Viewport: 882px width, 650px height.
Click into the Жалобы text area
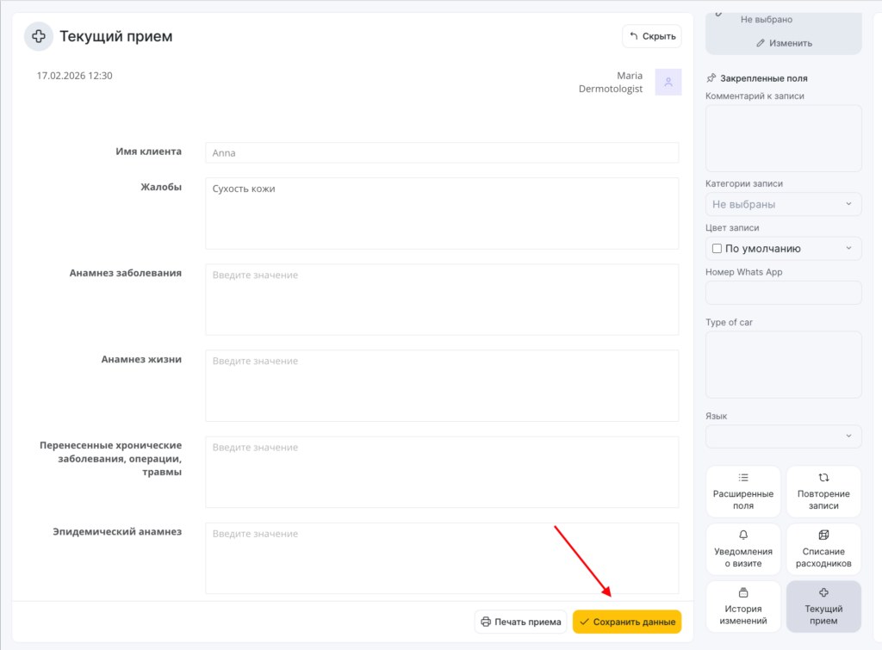(x=442, y=214)
